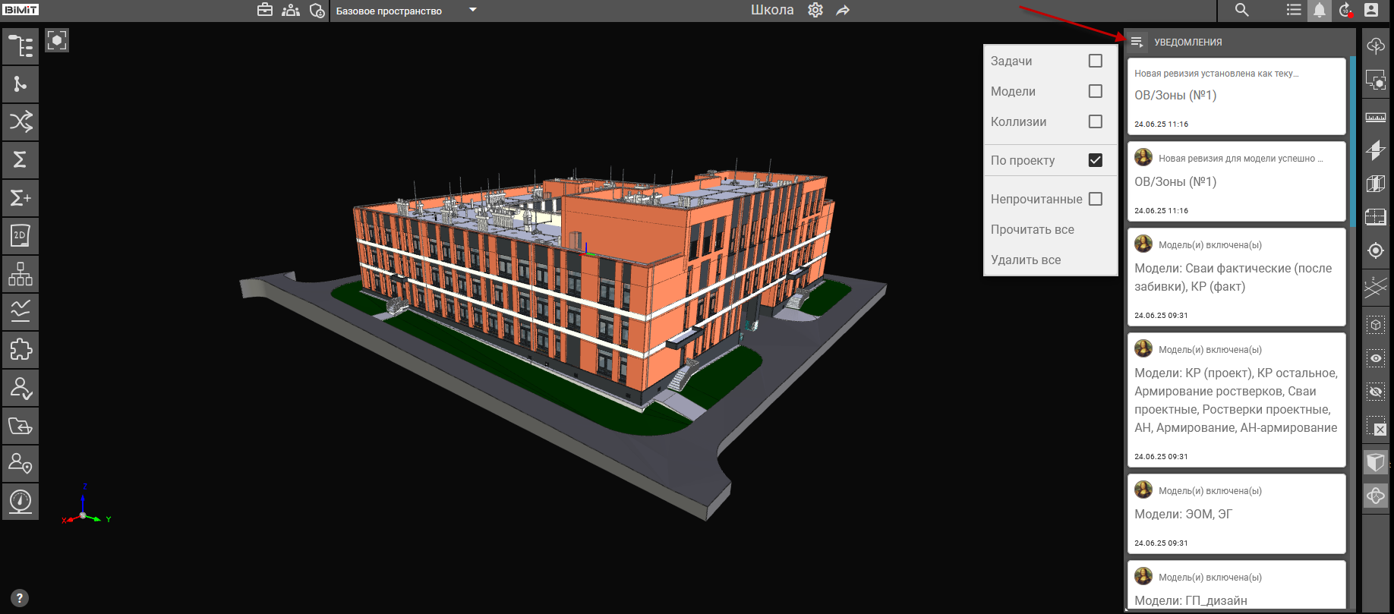Click the share arrow icon beside project name
Viewport: 1394px width, 614px height.
(x=843, y=11)
